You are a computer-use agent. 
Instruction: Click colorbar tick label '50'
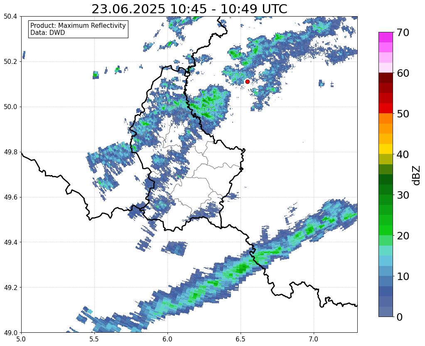[402, 114]
